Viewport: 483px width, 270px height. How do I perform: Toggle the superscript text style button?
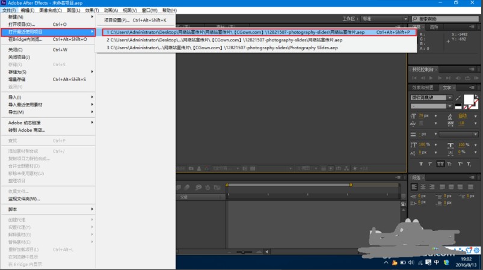click(460, 164)
